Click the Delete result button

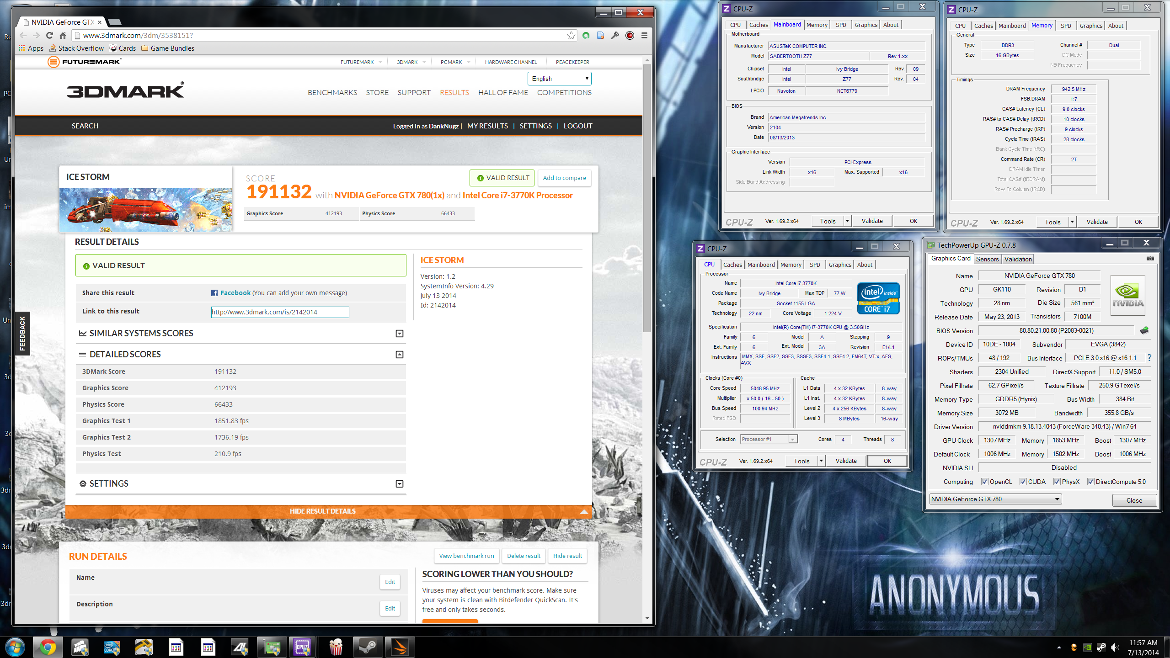pyautogui.click(x=524, y=556)
